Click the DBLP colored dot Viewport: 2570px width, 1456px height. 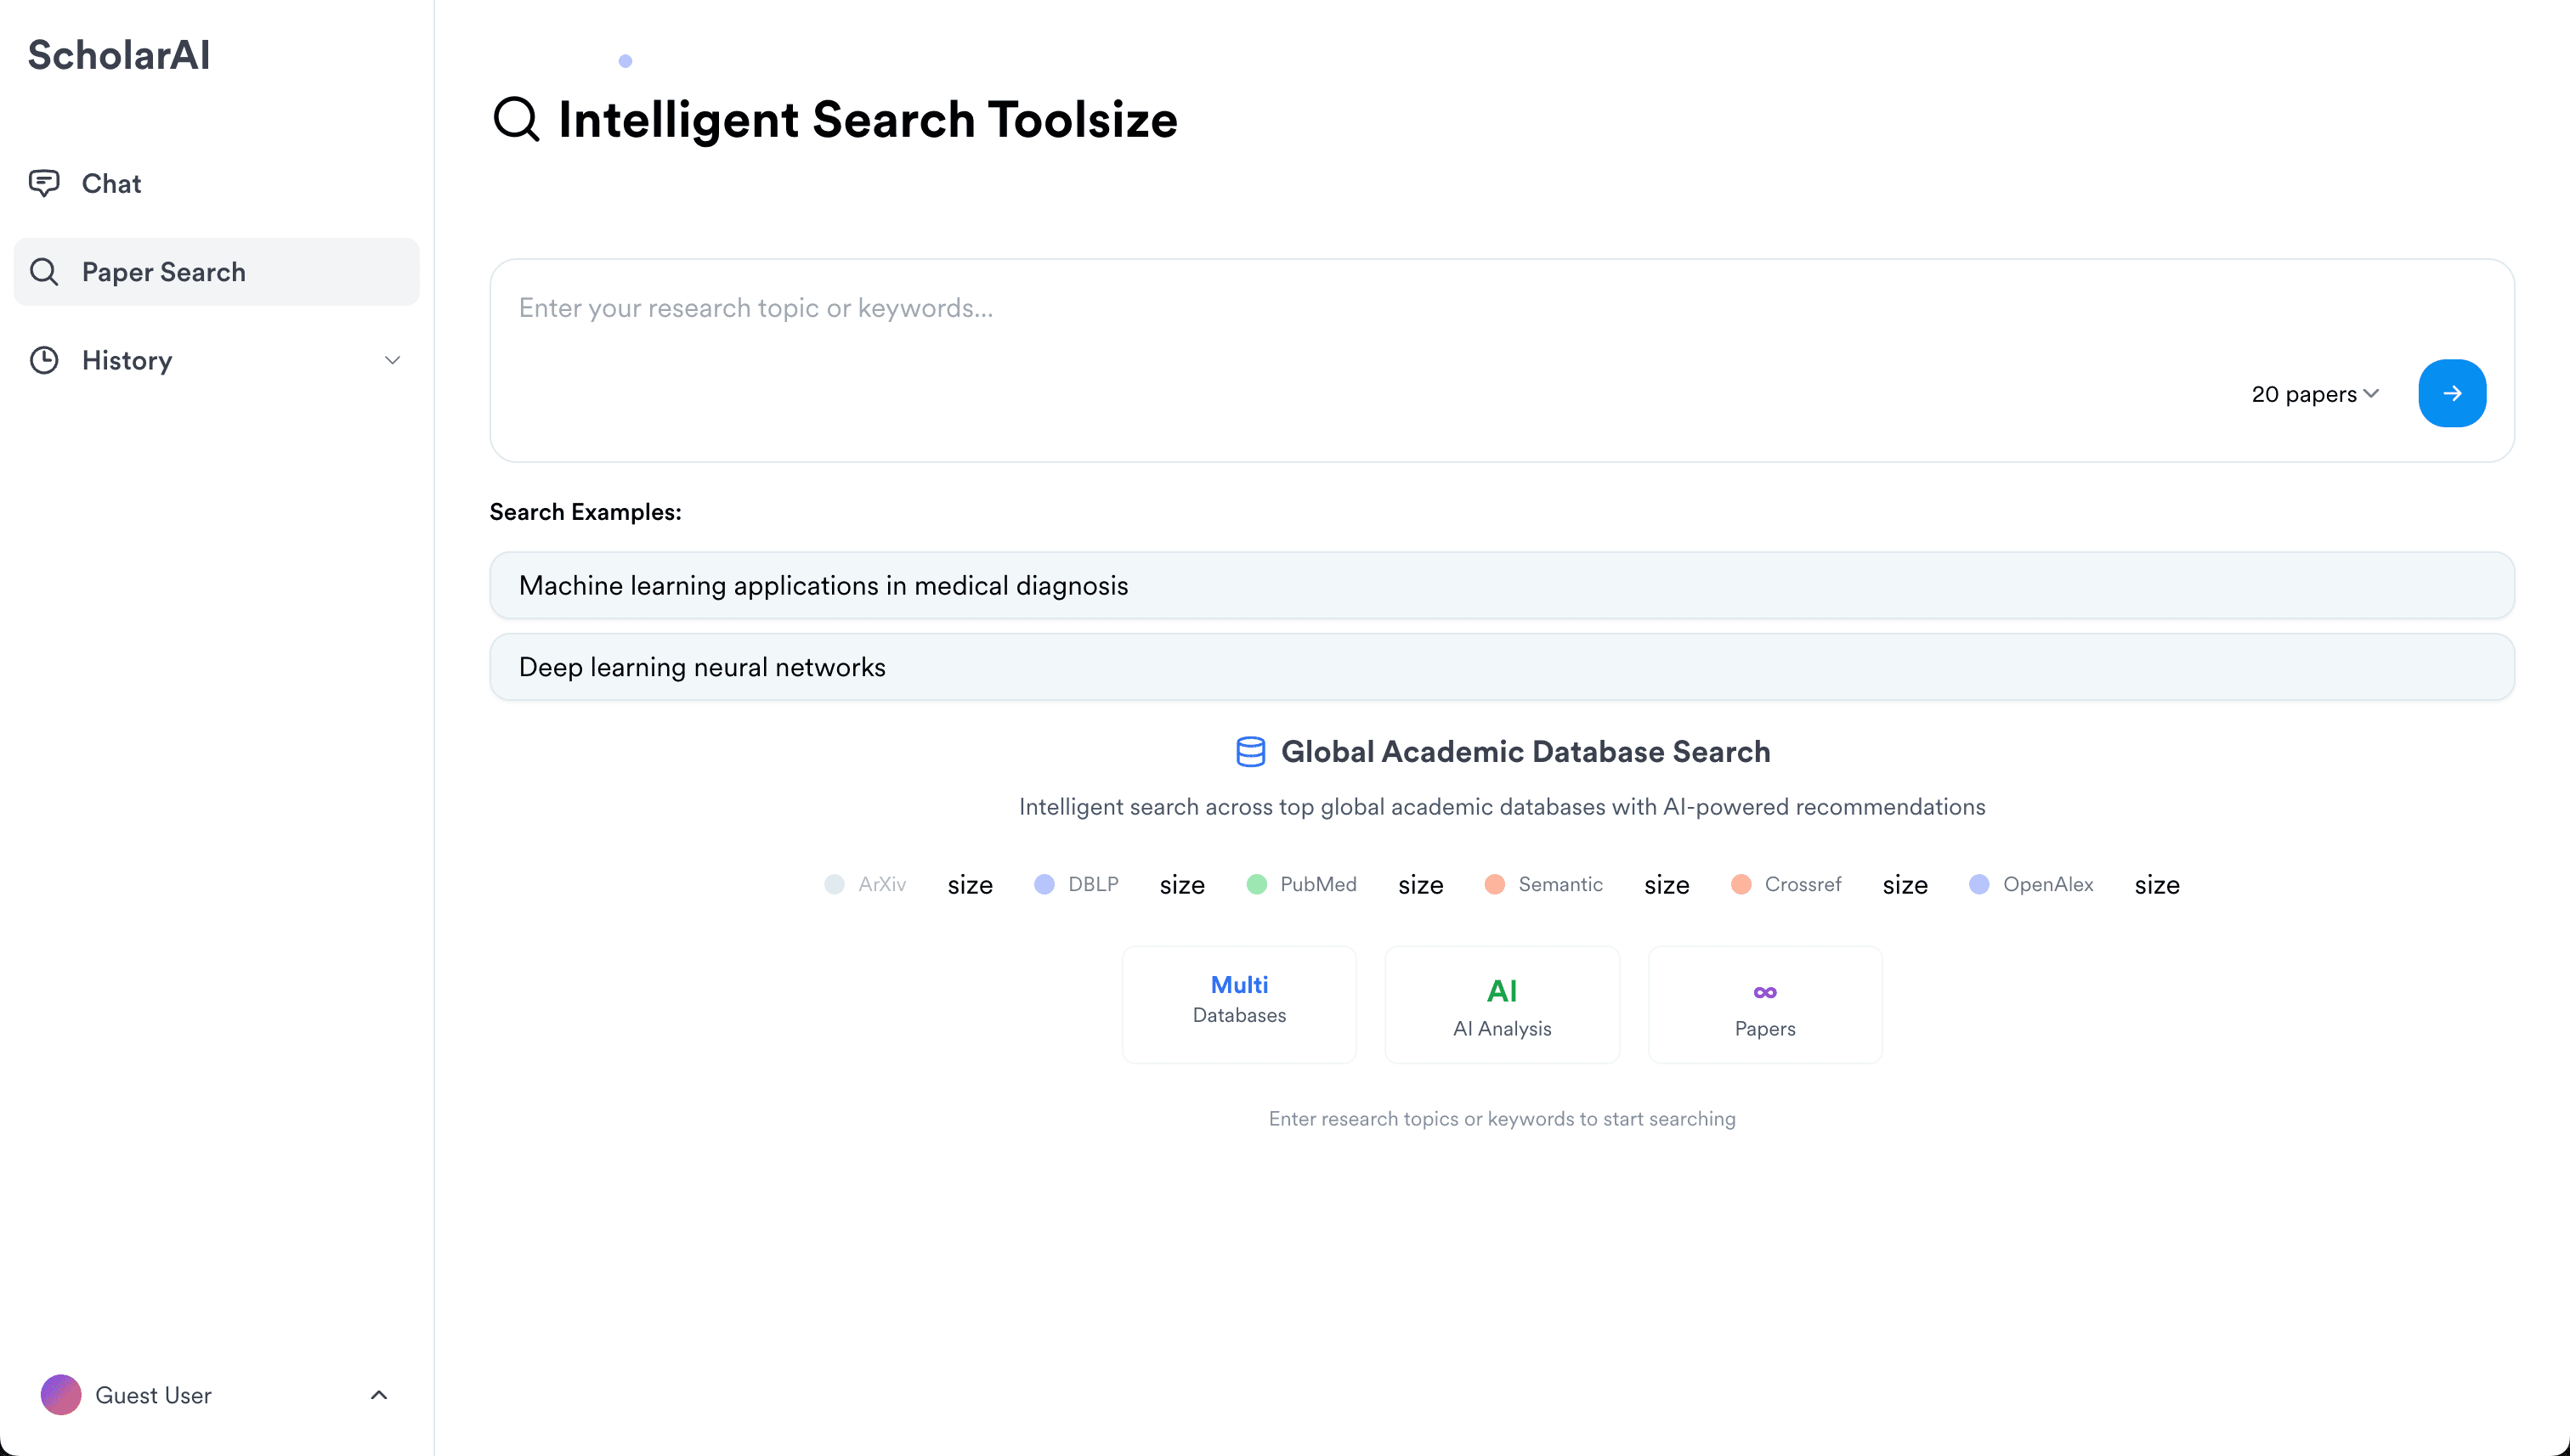click(x=1044, y=884)
